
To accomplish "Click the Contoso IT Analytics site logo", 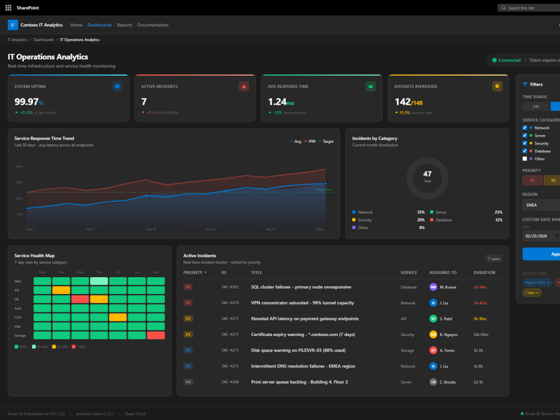I will pyautogui.click(x=13, y=25).
